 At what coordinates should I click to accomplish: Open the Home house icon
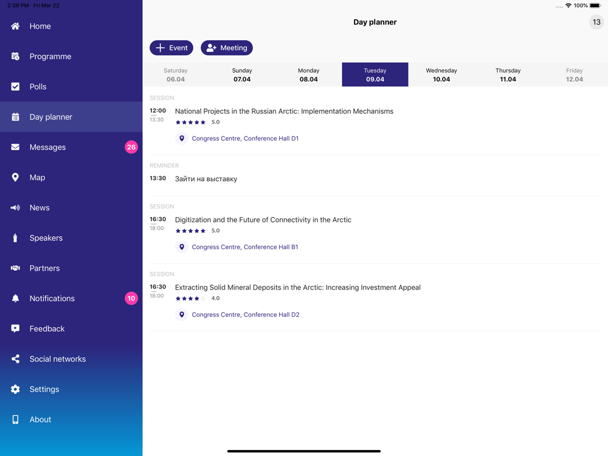coord(15,26)
